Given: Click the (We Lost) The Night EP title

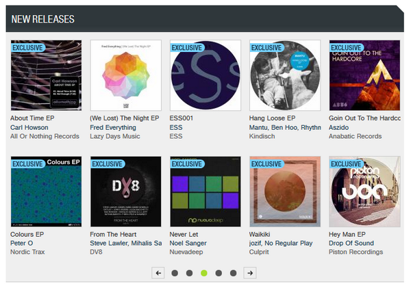Looking at the screenshot, I should pos(125,118).
